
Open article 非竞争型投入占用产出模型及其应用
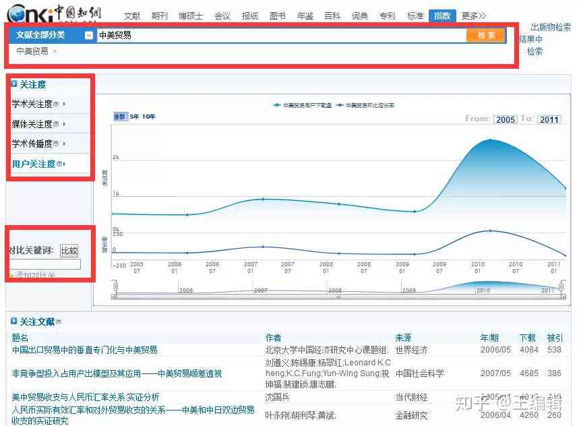pos(117,374)
